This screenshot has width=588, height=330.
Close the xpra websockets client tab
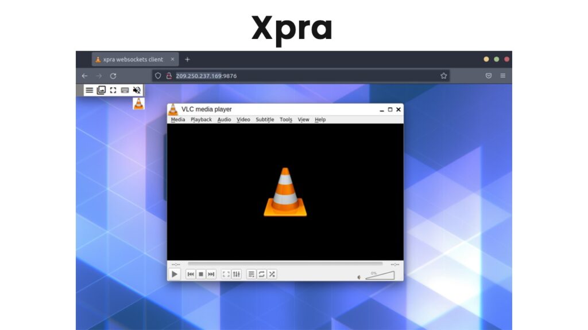[x=172, y=59]
